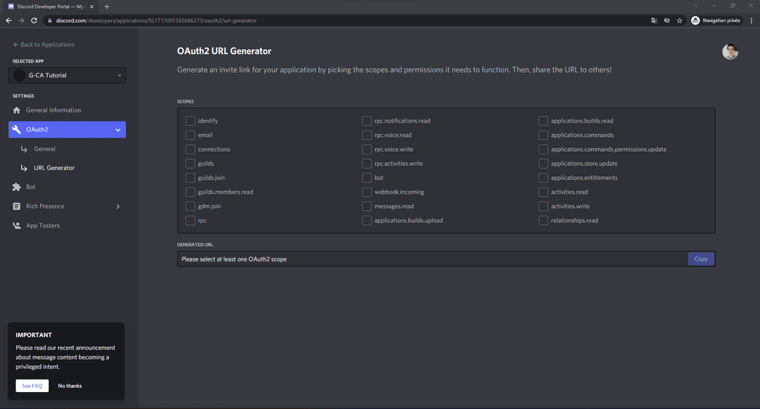Click the generated URL text field
Screen dimensions: 760x409
coord(432,259)
